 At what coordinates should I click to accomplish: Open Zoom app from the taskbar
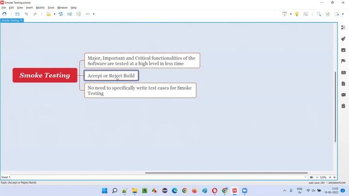(x=245, y=191)
